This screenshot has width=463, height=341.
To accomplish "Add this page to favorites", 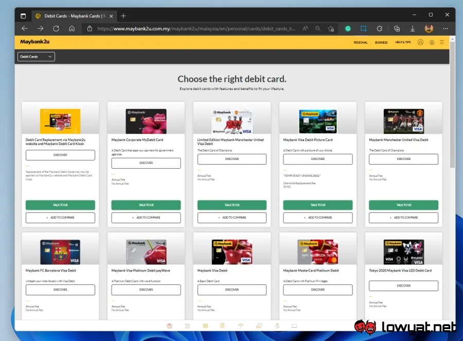I will [331, 29].
